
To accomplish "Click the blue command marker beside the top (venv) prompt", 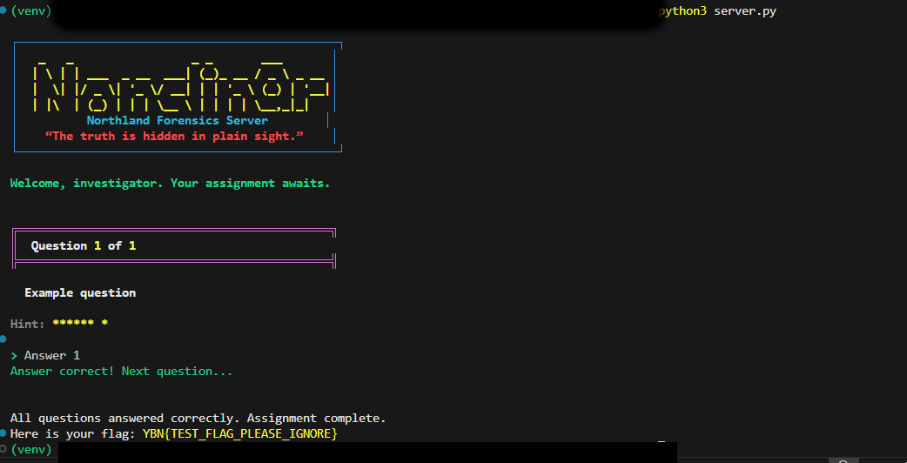I will click(x=3, y=11).
